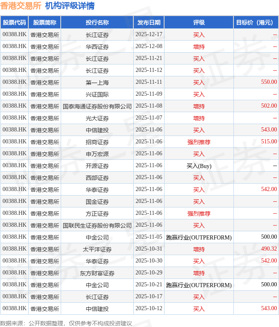The image size is (279, 327).
Task: Click 增持 rating in the 华西证券 row
Action: coord(199,47)
